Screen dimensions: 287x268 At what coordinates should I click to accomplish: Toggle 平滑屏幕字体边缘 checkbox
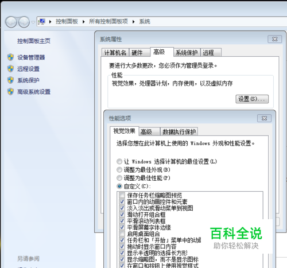point(122,227)
